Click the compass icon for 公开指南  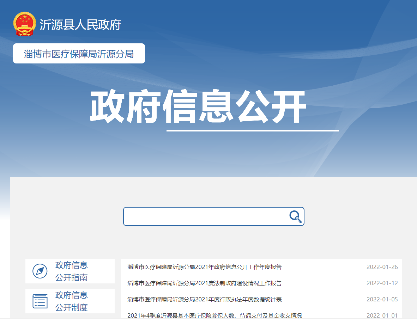pyautogui.click(x=40, y=271)
